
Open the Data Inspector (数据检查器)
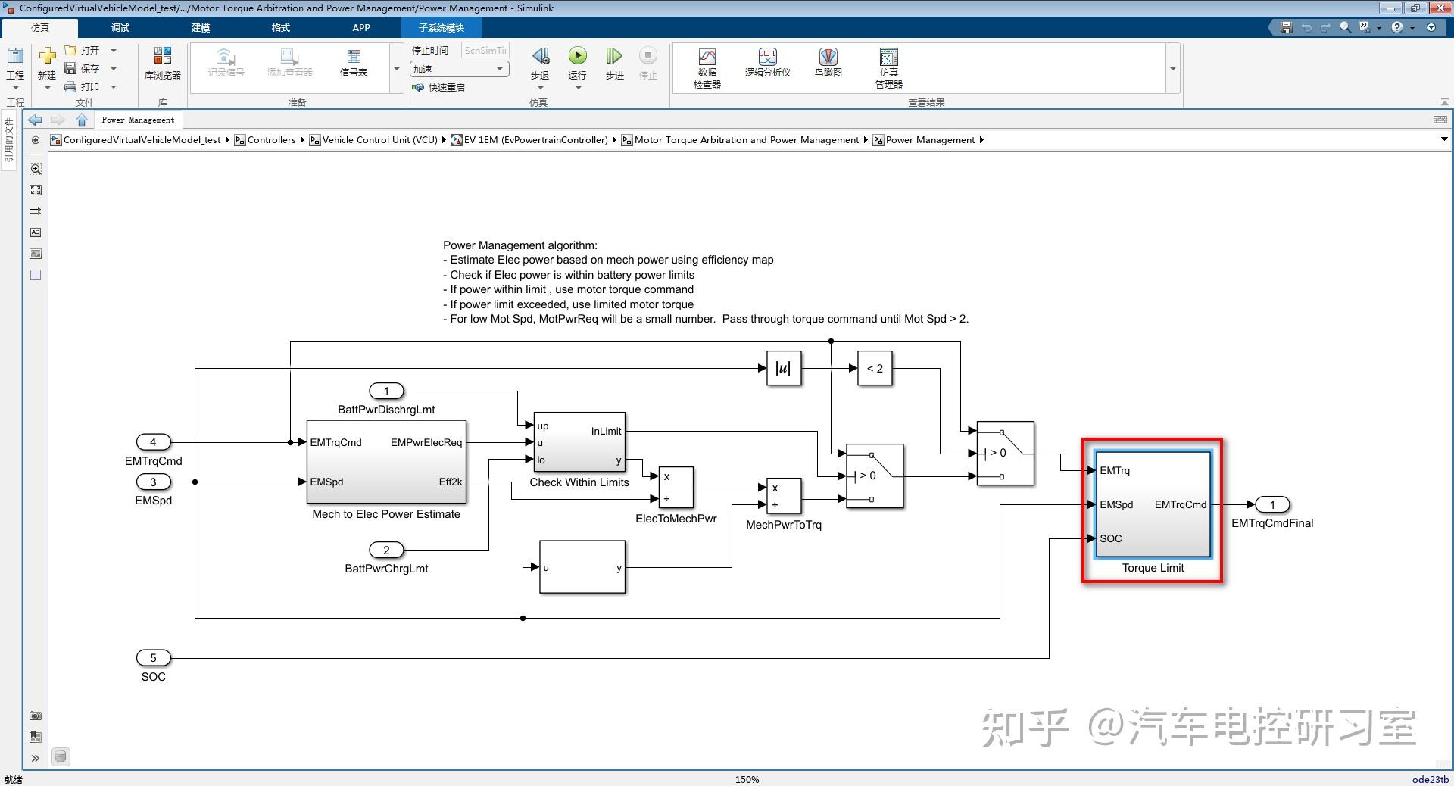pyautogui.click(x=706, y=64)
